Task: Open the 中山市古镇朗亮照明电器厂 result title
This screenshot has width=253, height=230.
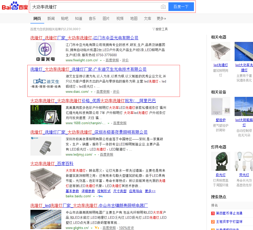Action: 89,206
